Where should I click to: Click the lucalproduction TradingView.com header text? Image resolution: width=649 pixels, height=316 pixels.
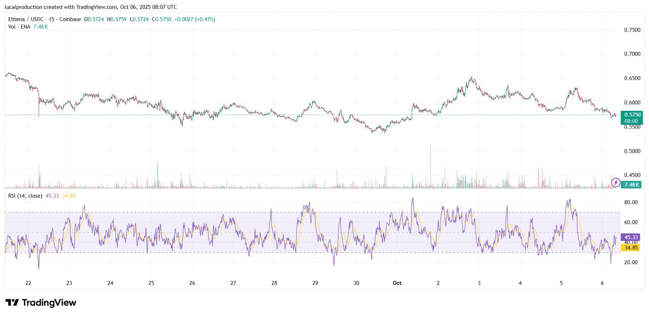point(91,7)
